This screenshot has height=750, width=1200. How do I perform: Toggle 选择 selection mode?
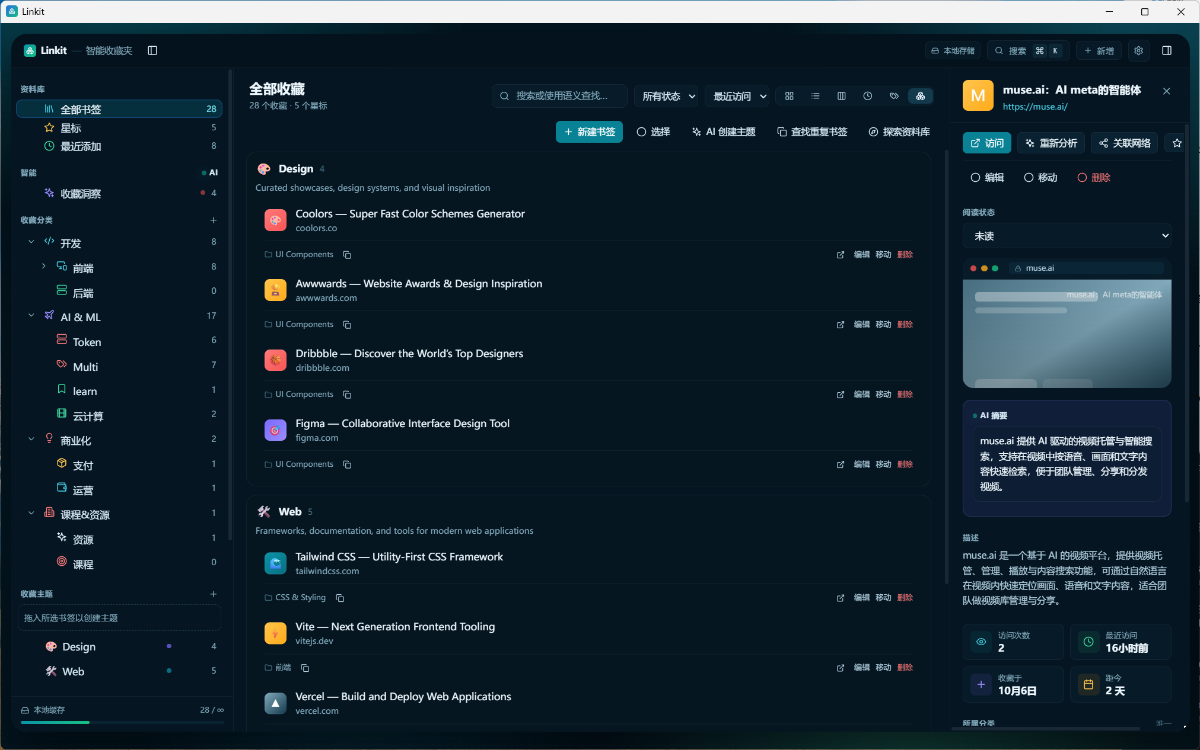point(654,132)
